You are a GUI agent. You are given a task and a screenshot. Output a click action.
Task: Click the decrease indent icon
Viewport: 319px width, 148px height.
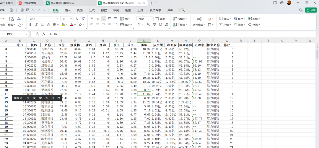tap(110, 19)
